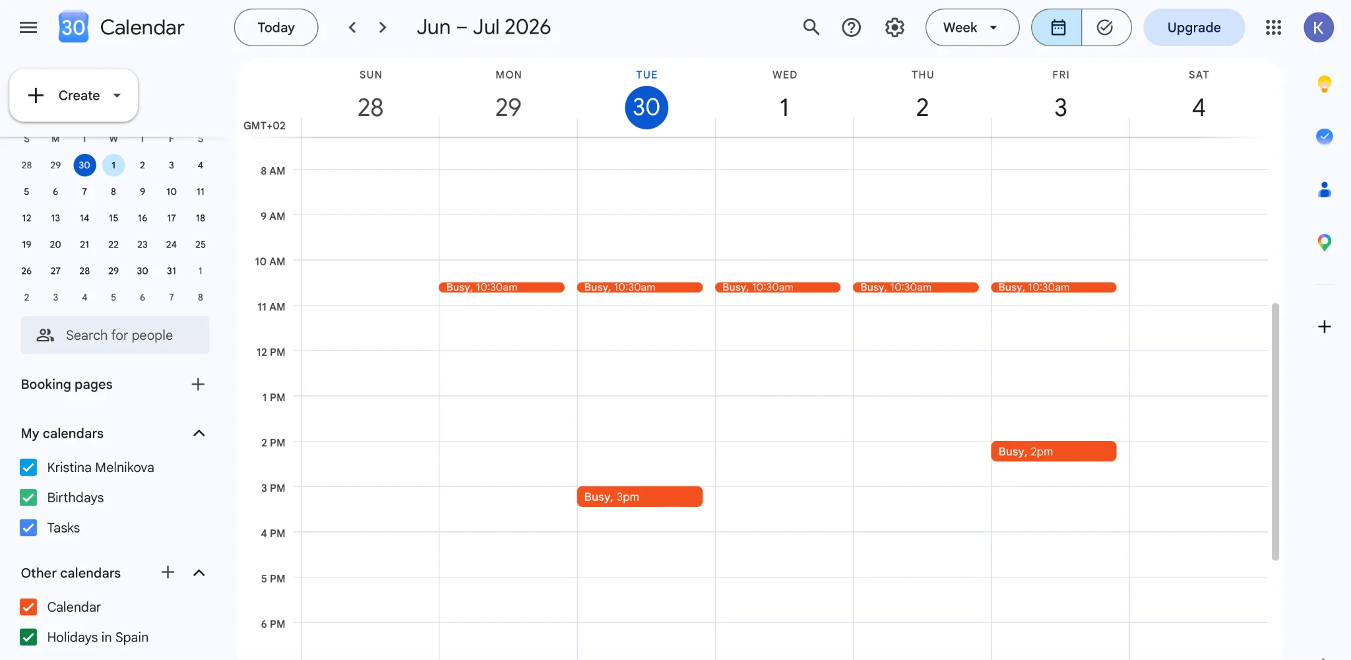
Task: Open Wednesday's Busy 10:30am event
Action: tap(778, 287)
